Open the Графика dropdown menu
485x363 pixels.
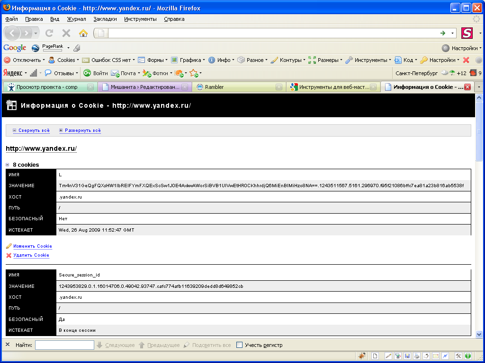(x=188, y=60)
